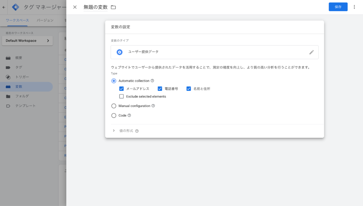Click the pencil edit icon for variable type

[x=311, y=52]
